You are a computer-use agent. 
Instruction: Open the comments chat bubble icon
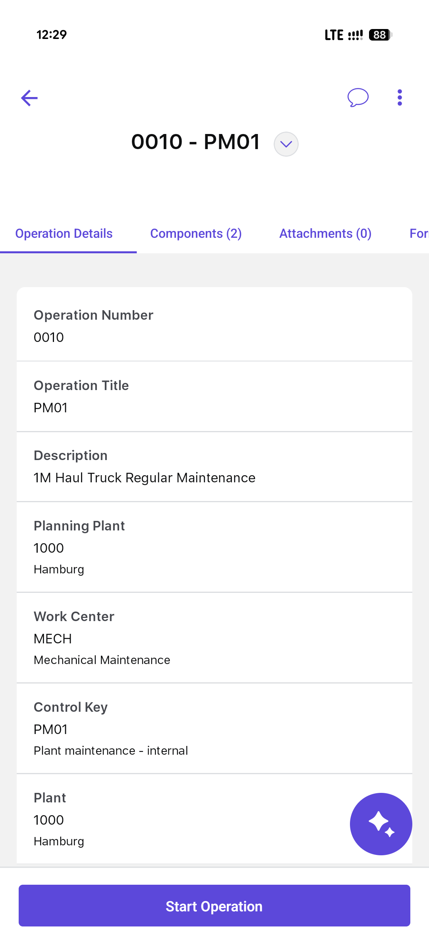click(x=358, y=97)
